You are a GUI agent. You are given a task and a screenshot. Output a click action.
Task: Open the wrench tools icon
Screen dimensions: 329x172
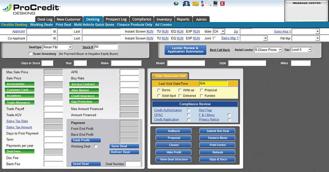click(x=209, y=3)
